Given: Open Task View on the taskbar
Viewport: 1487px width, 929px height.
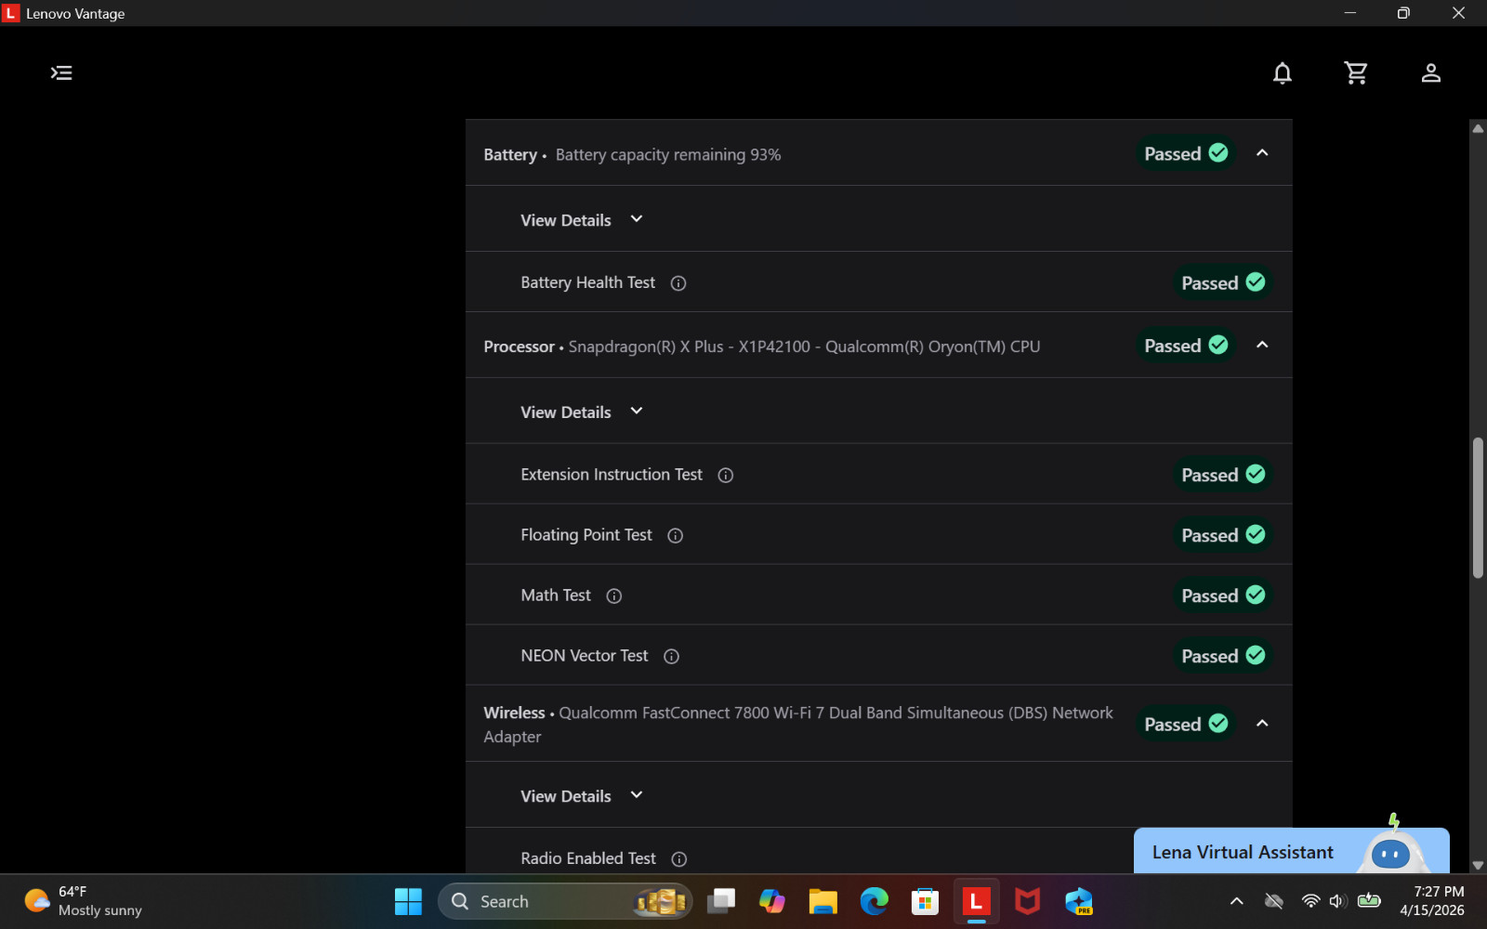Looking at the screenshot, I should click(721, 901).
